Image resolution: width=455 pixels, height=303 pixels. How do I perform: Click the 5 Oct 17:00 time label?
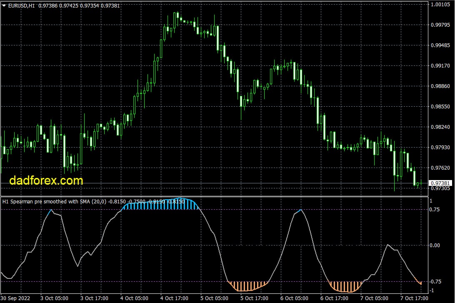255,298
